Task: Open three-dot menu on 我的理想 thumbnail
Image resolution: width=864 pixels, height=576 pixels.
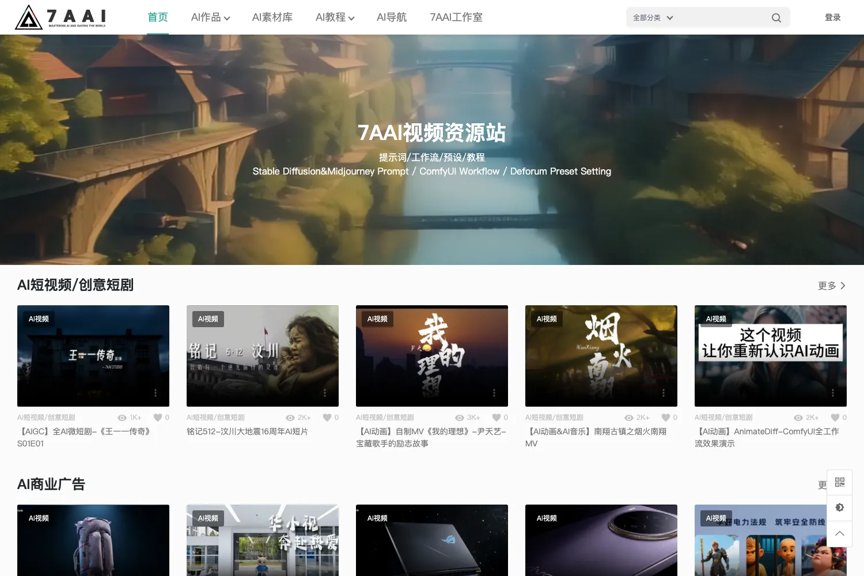Action: (494, 393)
